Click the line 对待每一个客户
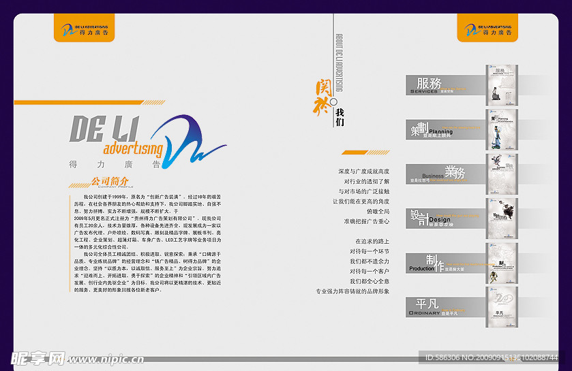The width and height of the screenshot is (572, 371). point(370,271)
